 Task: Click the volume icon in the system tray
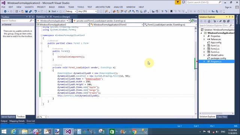(217, 132)
